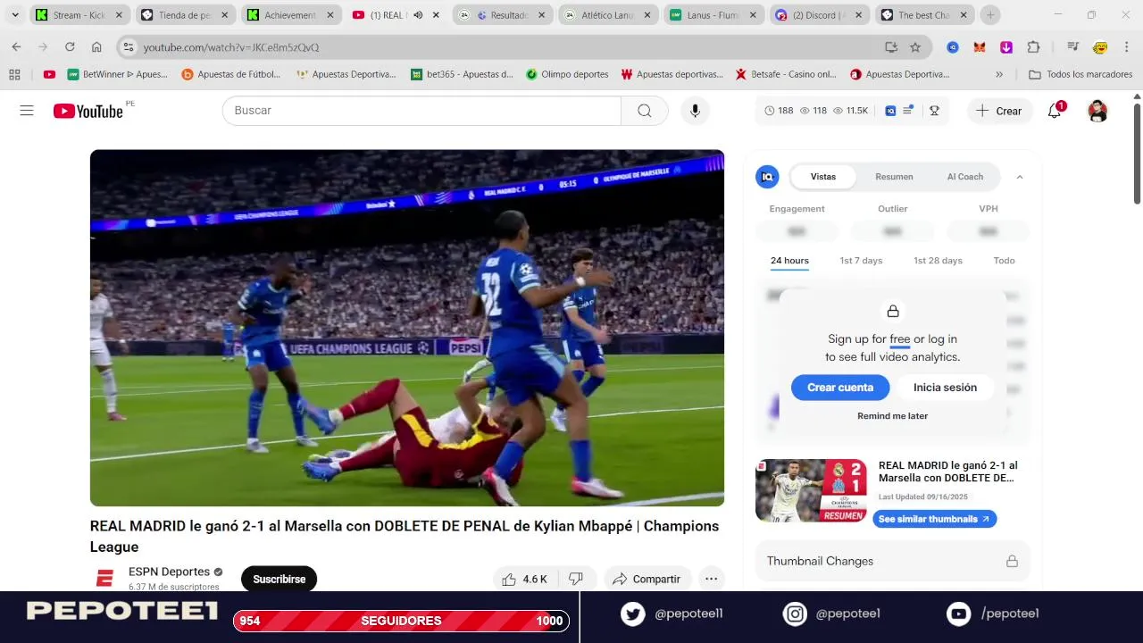Open the Todos los marcadores folder
Image resolution: width=1143 pixels, height=643 pixels.
(1080, 74)
